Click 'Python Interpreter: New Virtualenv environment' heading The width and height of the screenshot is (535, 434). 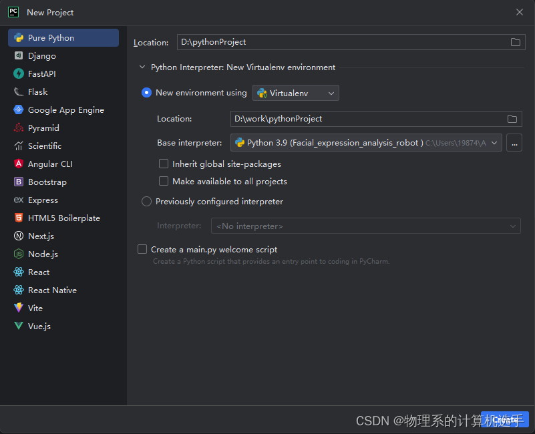243,67
